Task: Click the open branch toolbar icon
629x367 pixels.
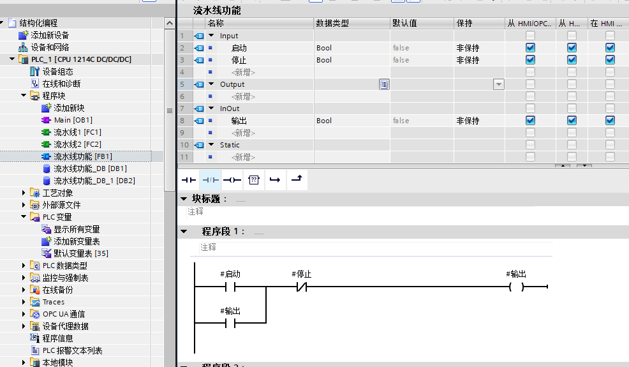Action: (275, 180)
